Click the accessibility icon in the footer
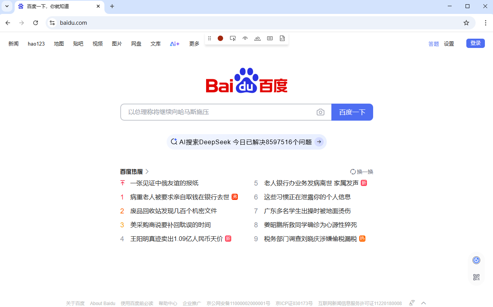 [x=412, y=303]
